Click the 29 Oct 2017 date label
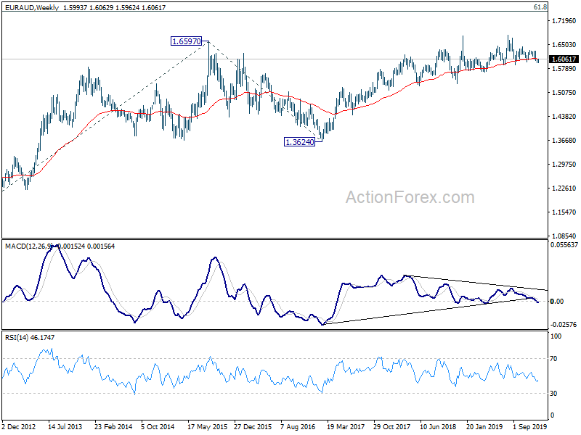This screenshot has height=435, width=581. point(391,426)
